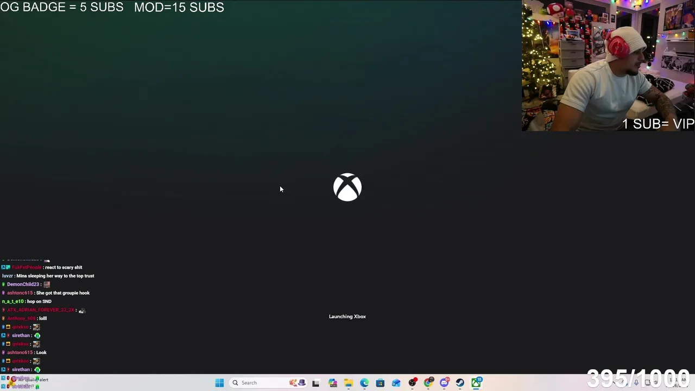Screen dimensions: 695x391
Task: Open Steam from the taskbar
Action: (x=460, y=383)
